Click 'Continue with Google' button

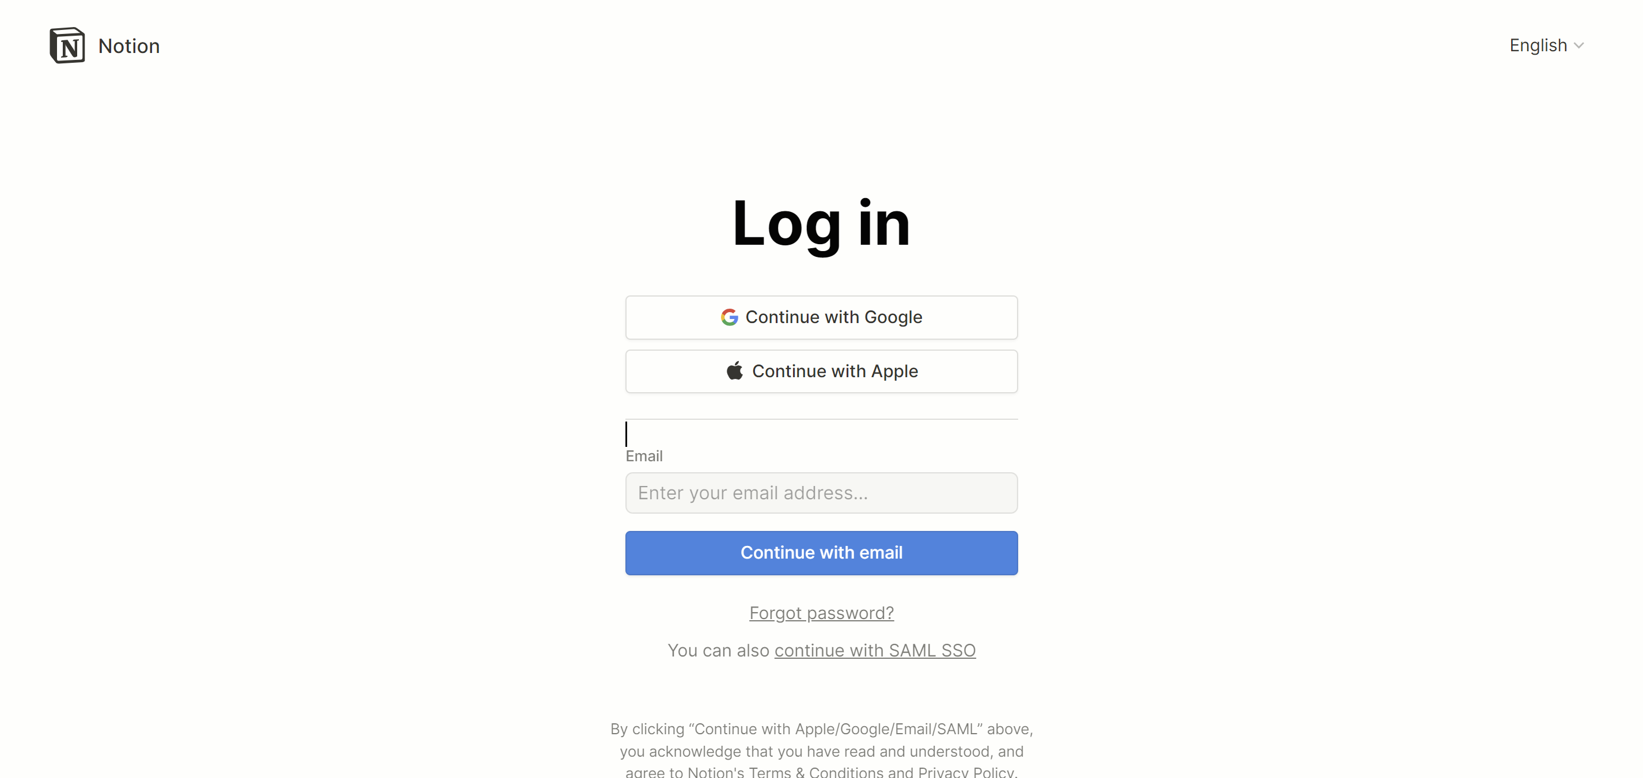[821, 317]
